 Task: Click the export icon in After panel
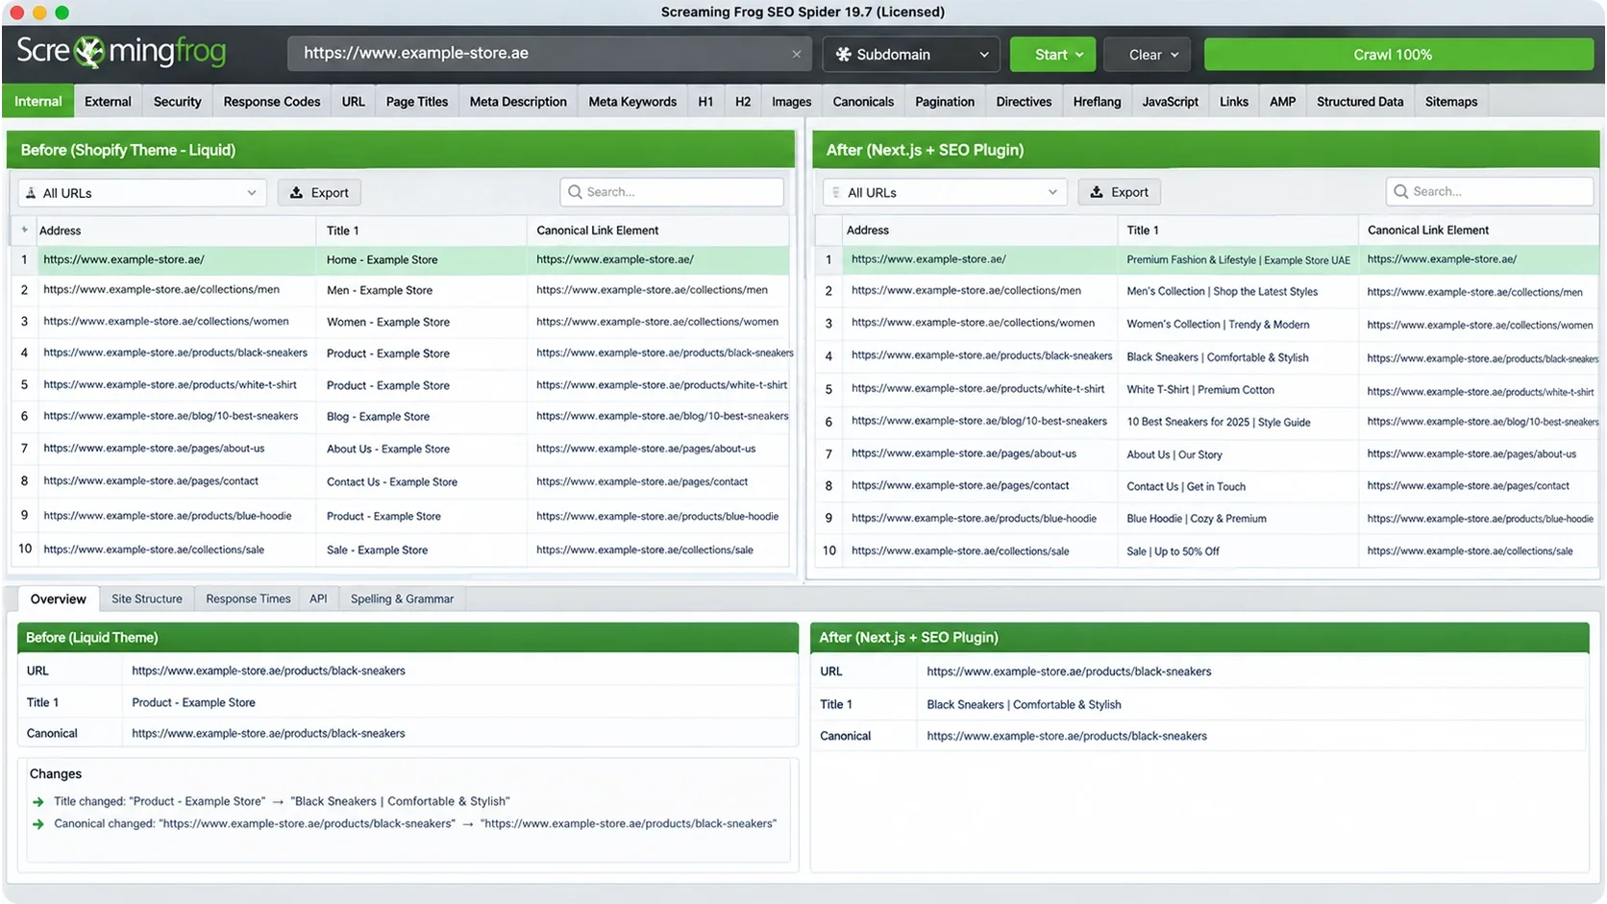click(1096, 192)
